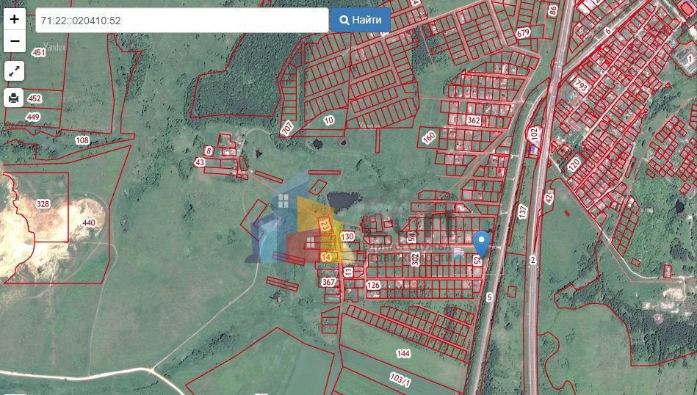The image size is (697, 395).
Task: Select the road parcel labeled 137
Action: coord(522,211)
